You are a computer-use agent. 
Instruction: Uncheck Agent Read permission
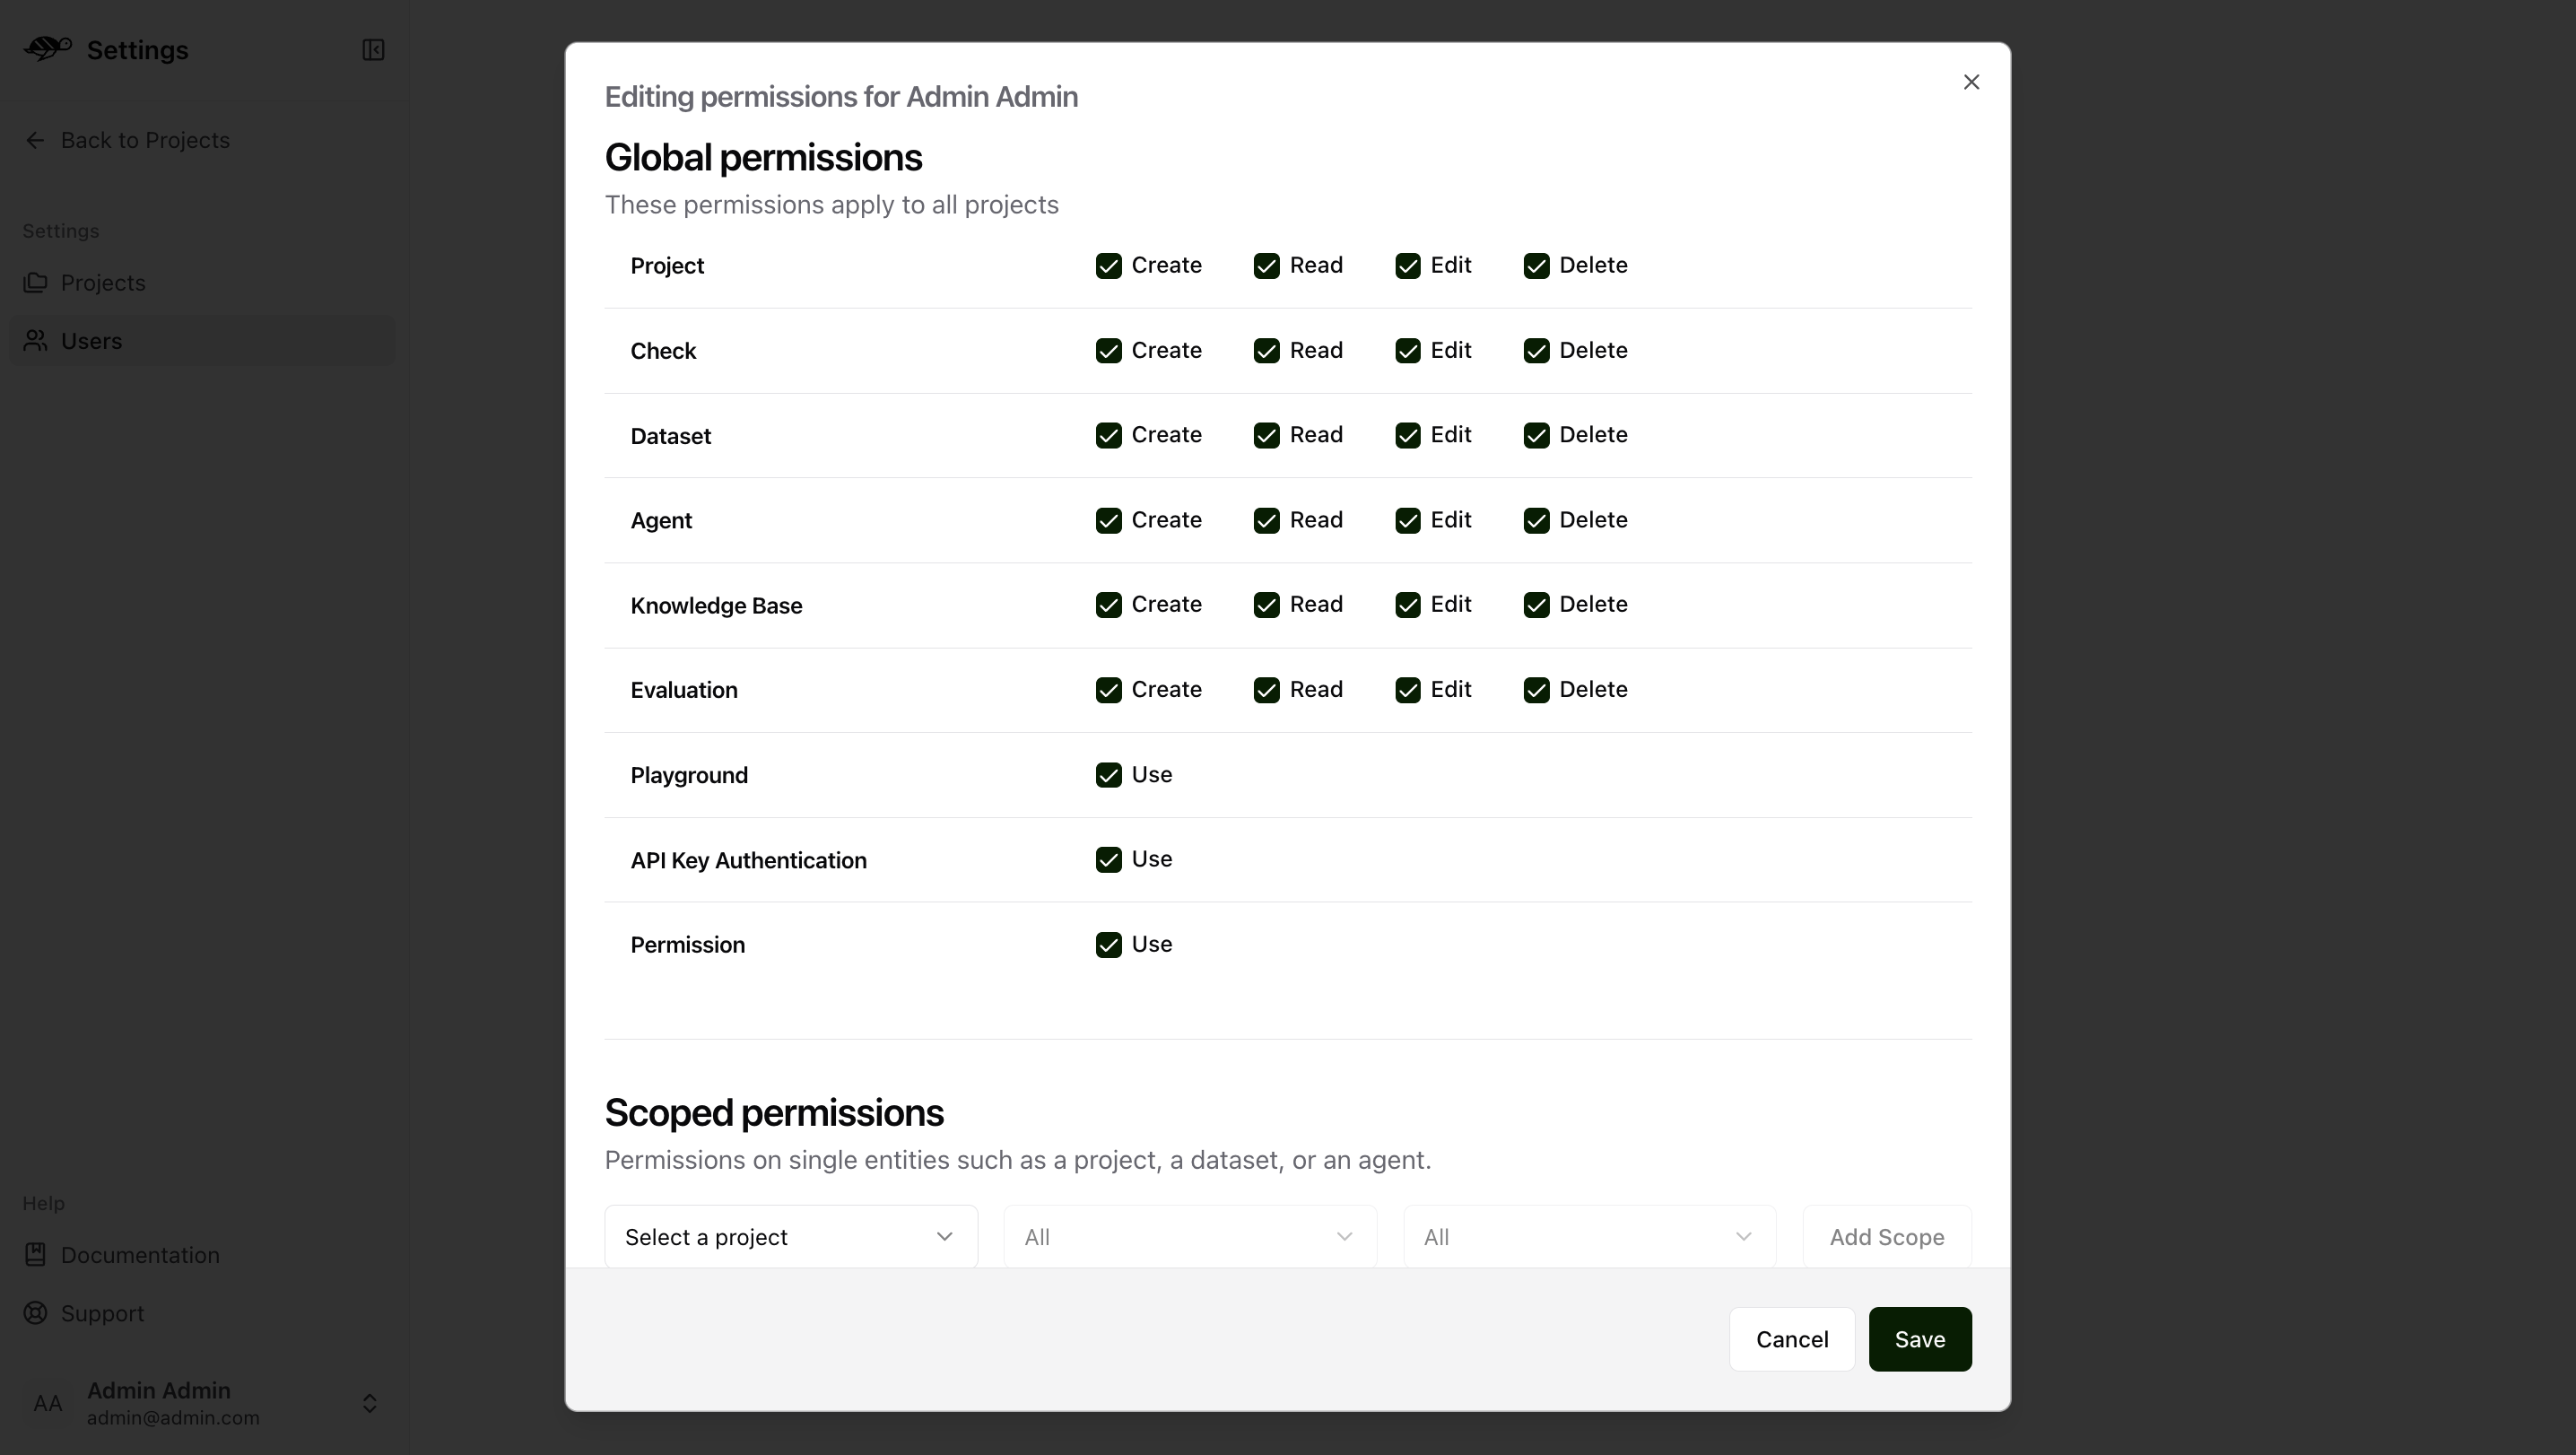tap(1266, 520)
